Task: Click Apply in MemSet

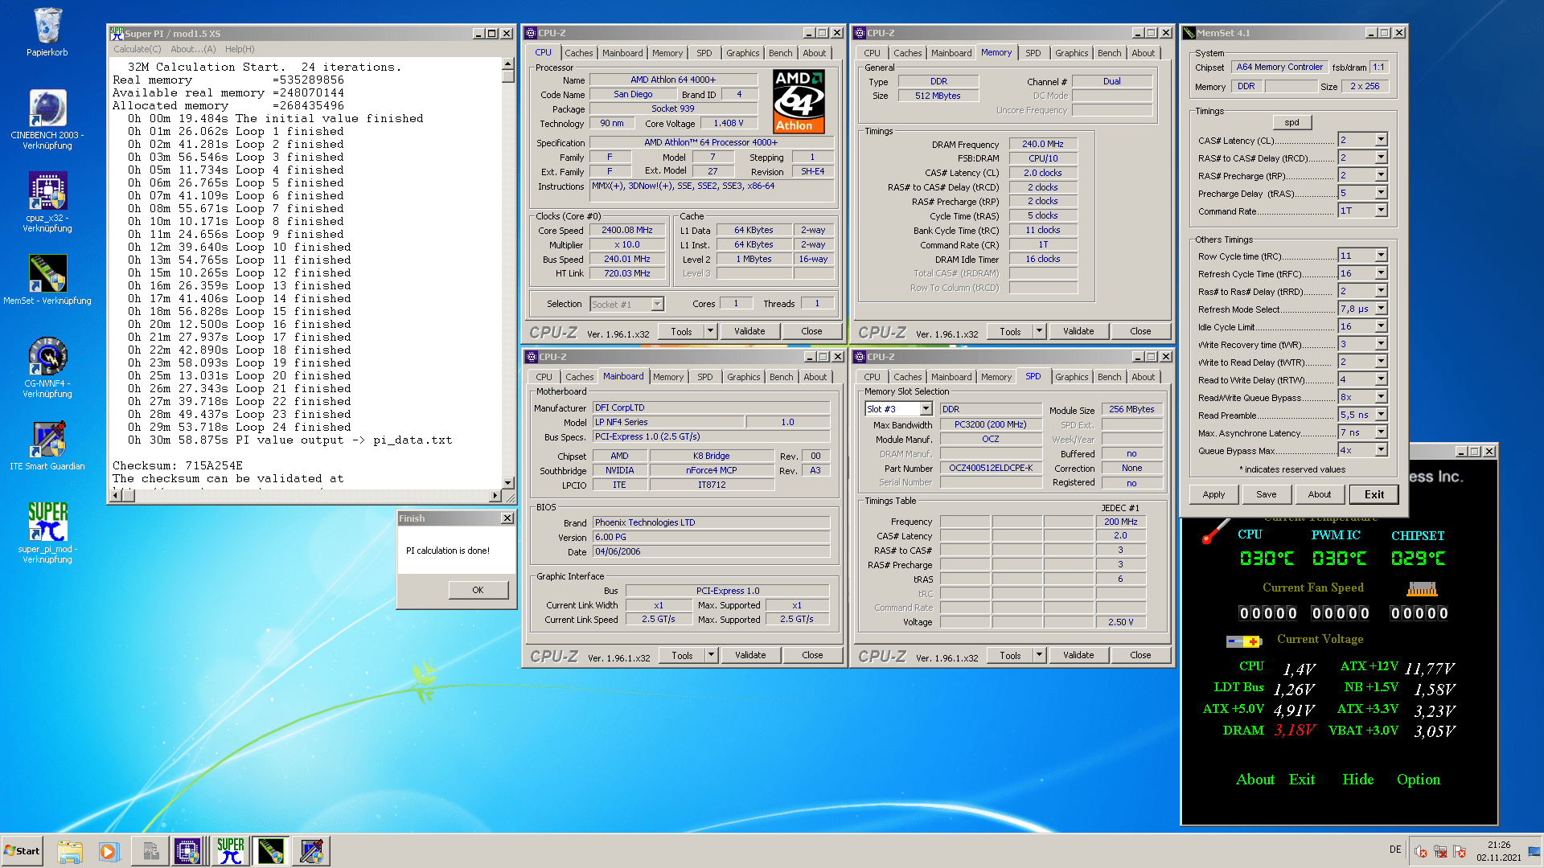Action: point(1213,494)
